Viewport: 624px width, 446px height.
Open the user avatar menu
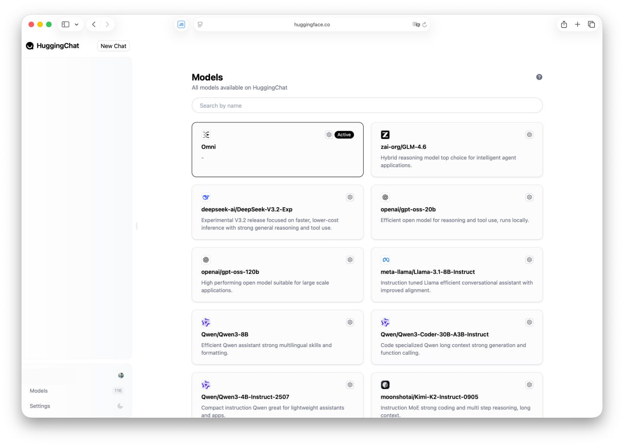(121, 375)
